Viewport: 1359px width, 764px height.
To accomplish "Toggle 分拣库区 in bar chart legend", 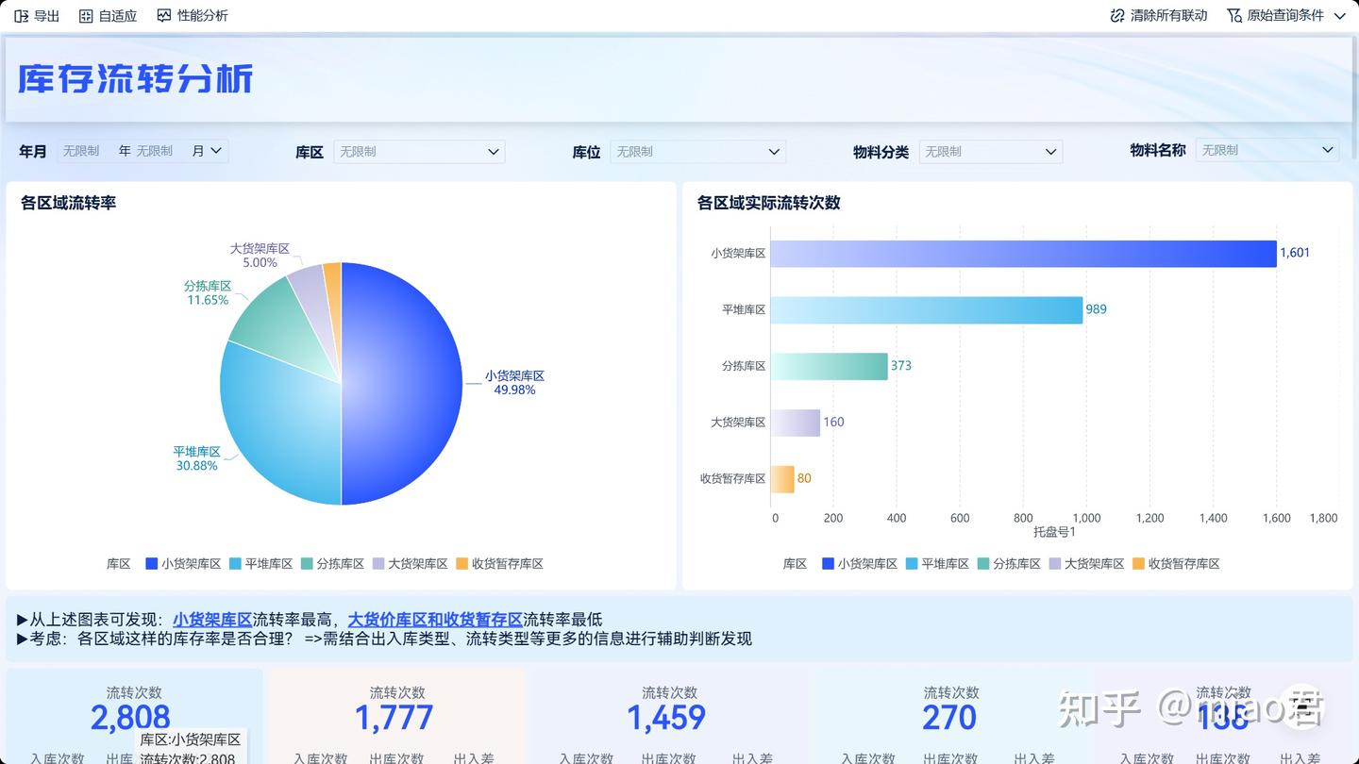I will click(x=1010, y=564).
